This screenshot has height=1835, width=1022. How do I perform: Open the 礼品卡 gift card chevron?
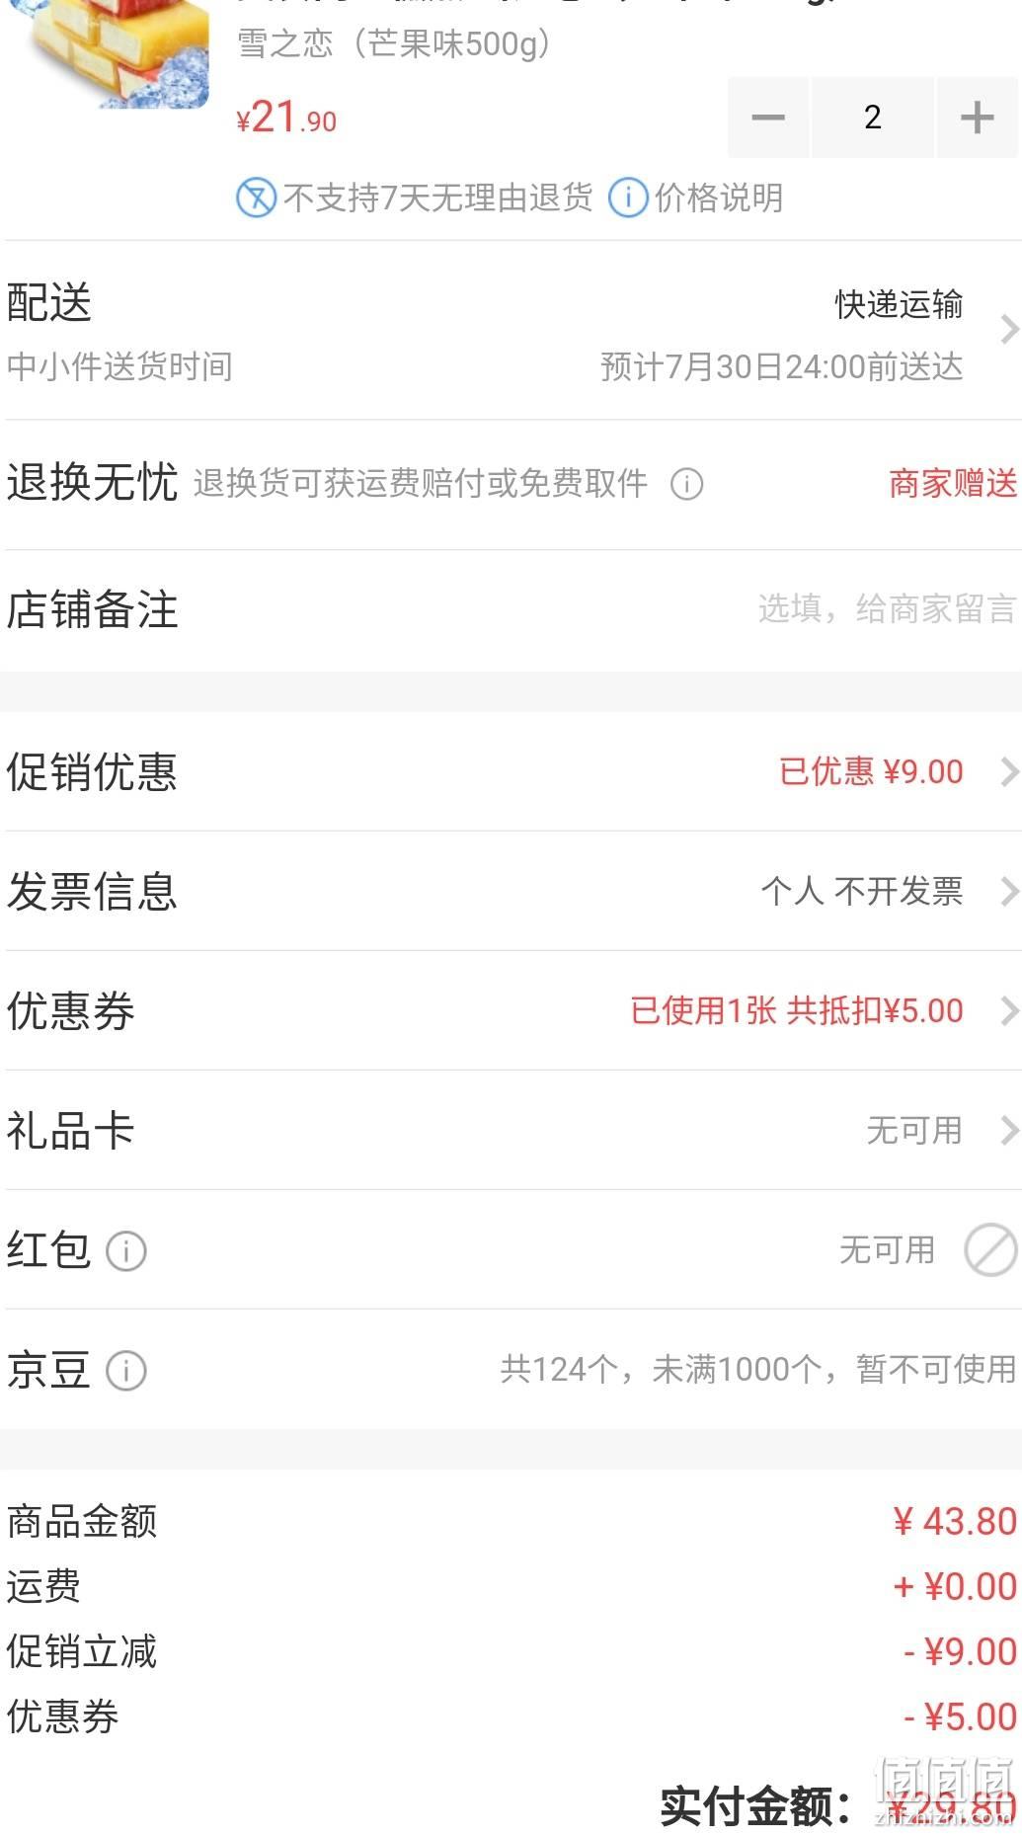pos(1008,1131)
